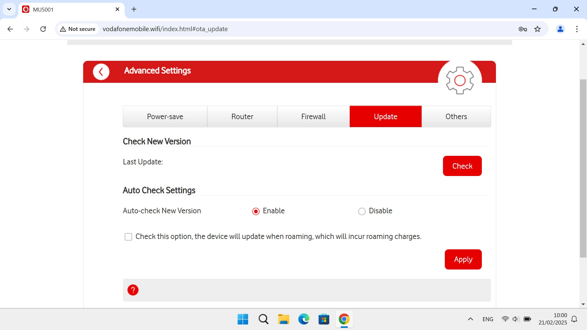Open the red help question mark

(x=133, y=290)
